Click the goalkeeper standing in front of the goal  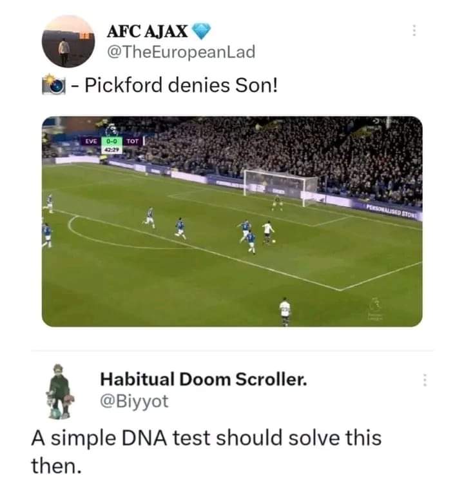(277, 202)
